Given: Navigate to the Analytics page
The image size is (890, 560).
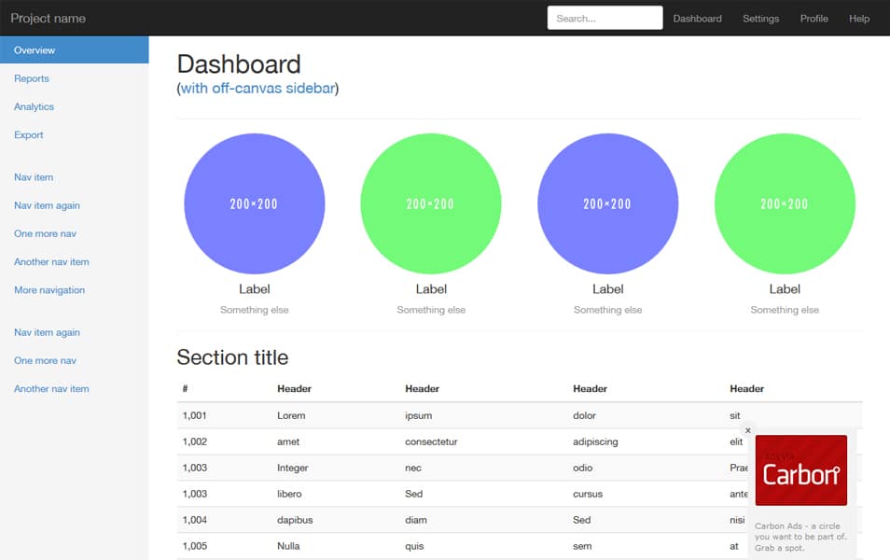Looking at the screenshot, I should (x=34, y=106).
